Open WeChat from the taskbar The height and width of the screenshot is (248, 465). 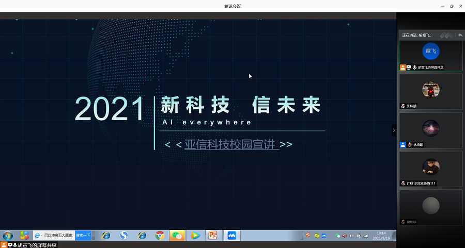coord(177,235)
